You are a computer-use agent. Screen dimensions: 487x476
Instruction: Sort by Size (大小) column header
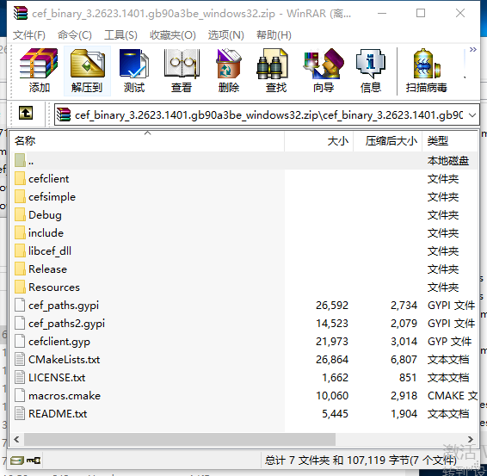pyautogui.click(x=318, y=141)
